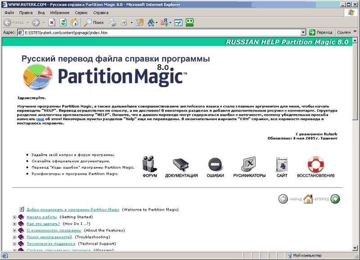Click the browser Stop toolbar button
The width and height of the screenshot is (360, 260).
tap(52, 22)
